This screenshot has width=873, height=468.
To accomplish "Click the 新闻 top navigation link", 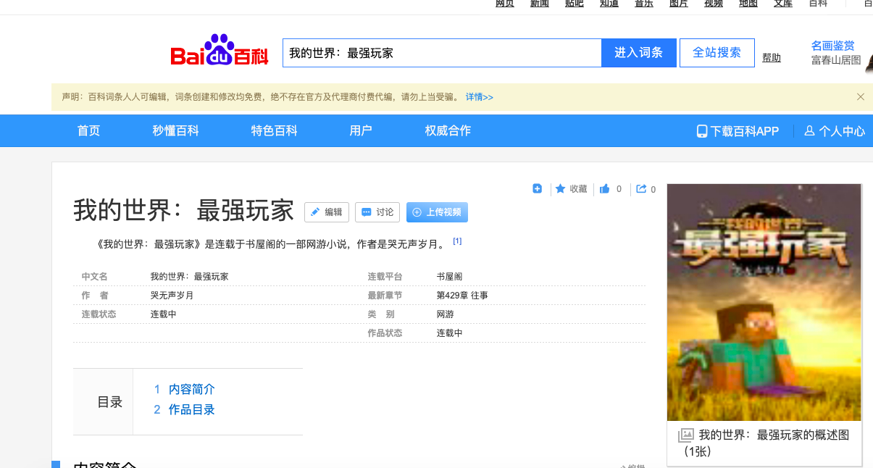I will [540, 4].
